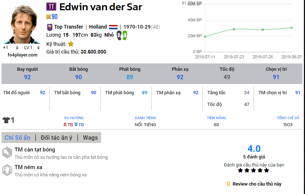This screenshot has width=305, height=194.
Task: Open the Đối tác ăn ý tab
Action: pyautogui.click(x=57, y=138)
